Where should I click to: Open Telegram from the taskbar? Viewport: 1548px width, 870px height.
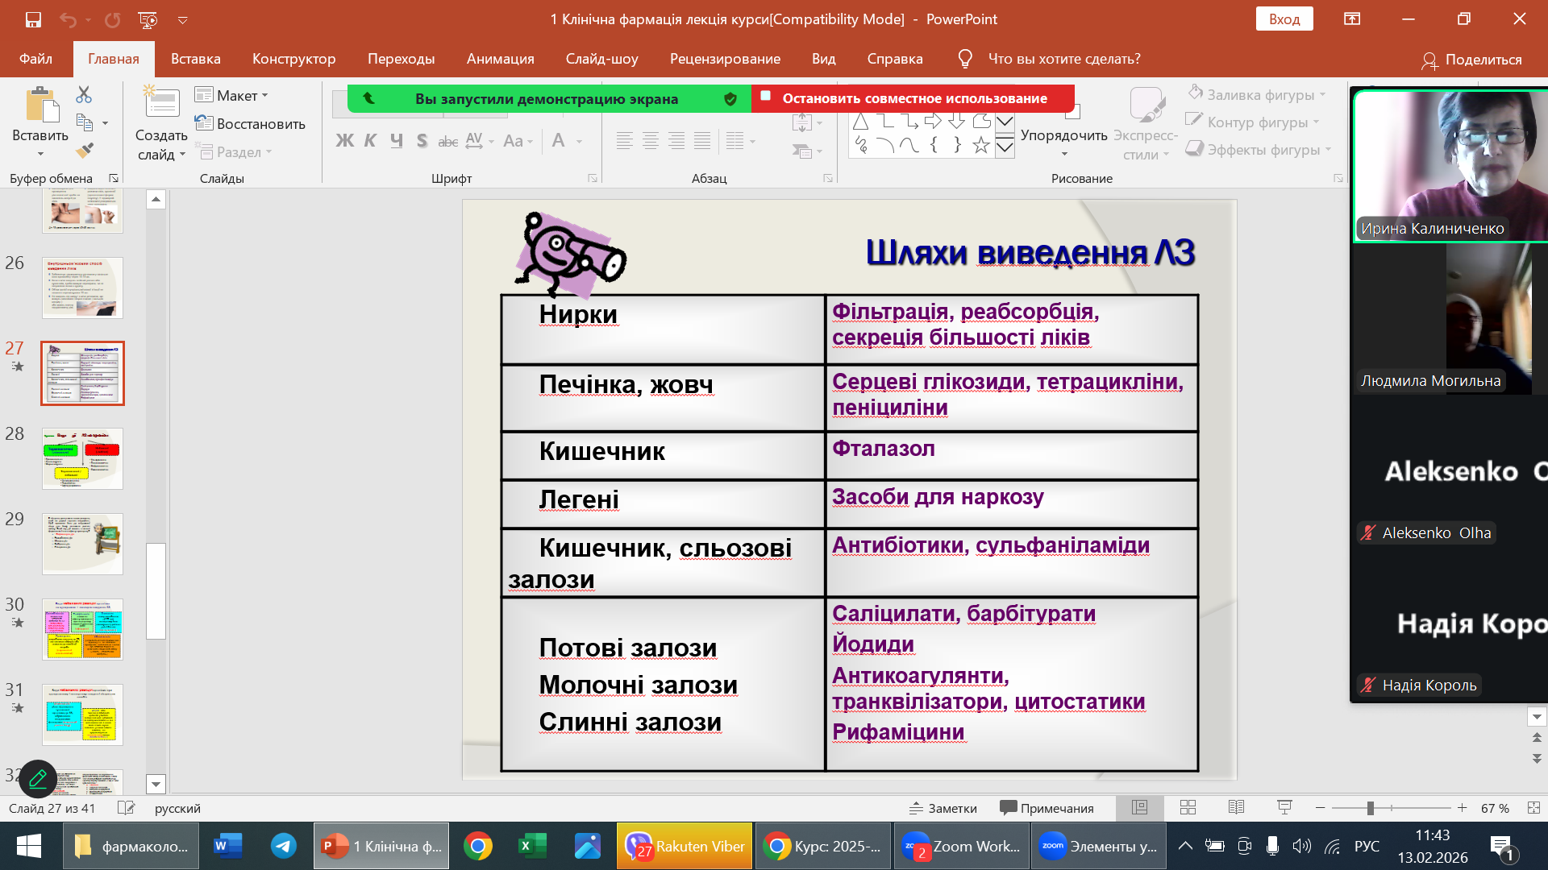pos(283,846)
